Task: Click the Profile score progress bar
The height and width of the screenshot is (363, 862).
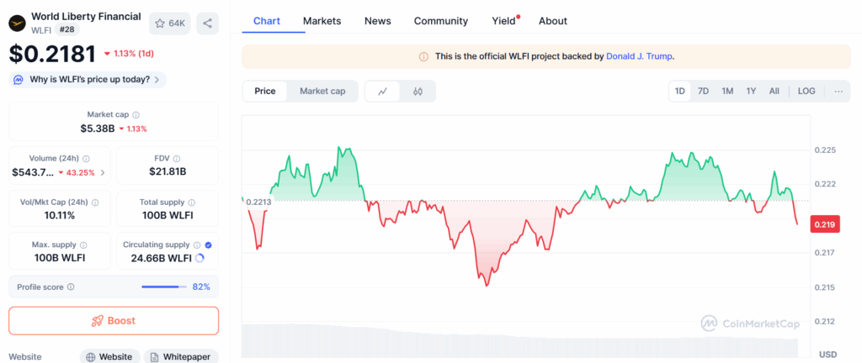Action: [x=163, y=287]
